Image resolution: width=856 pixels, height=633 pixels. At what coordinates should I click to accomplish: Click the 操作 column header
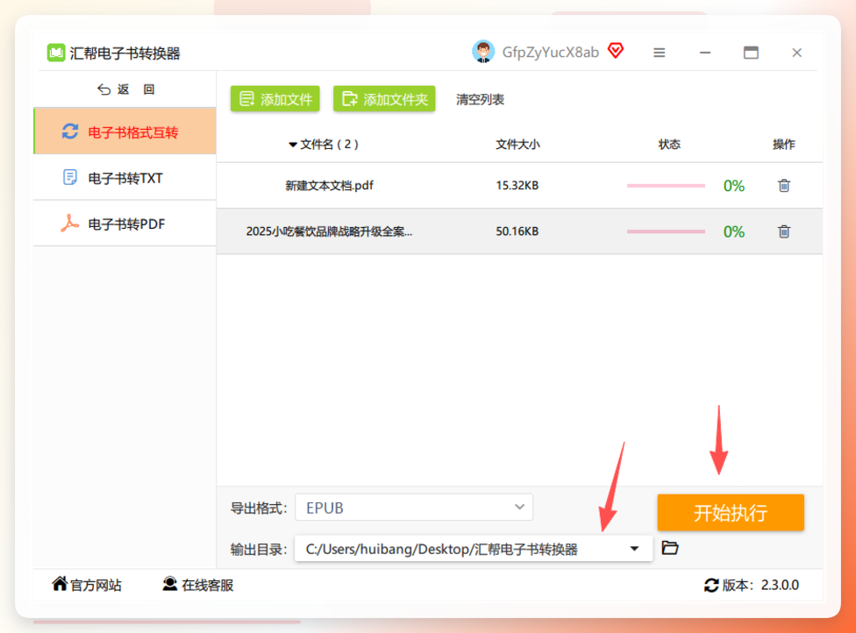coord(784,145)
